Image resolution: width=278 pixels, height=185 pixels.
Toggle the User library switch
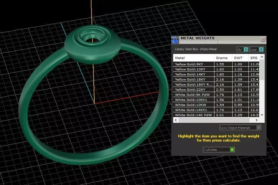[256, 50]
